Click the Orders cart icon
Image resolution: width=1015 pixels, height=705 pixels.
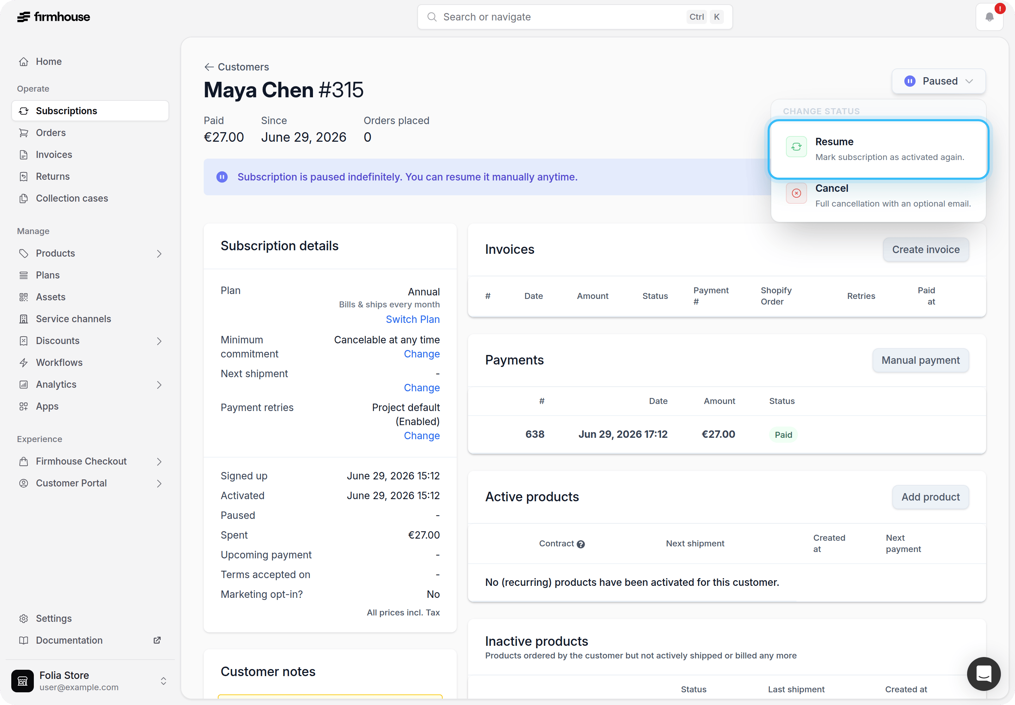pos(24,133)
